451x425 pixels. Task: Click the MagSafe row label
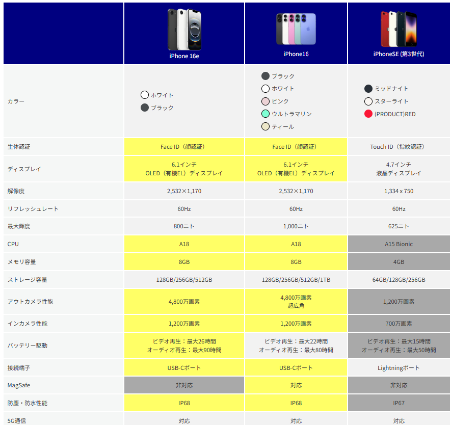coord(19,385)
